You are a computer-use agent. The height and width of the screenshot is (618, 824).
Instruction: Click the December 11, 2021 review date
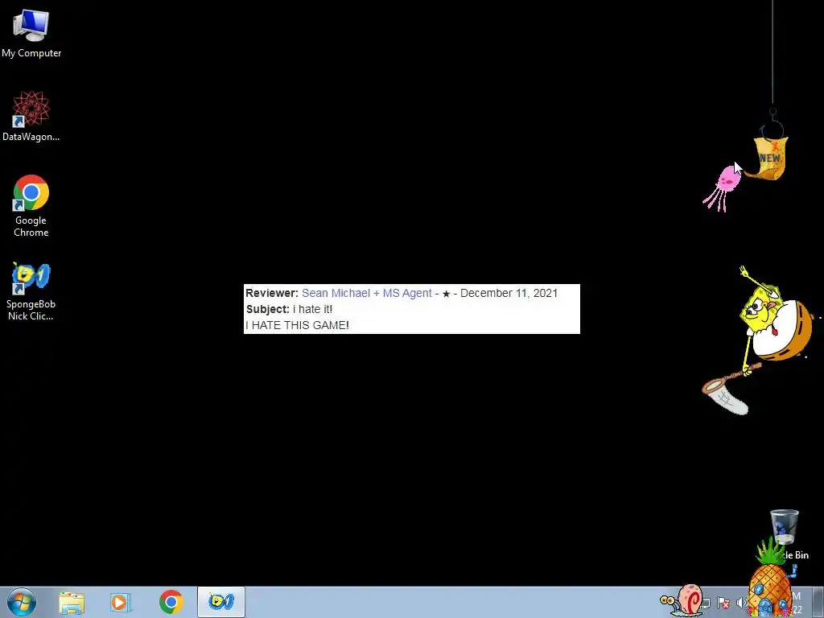point(509,293)
